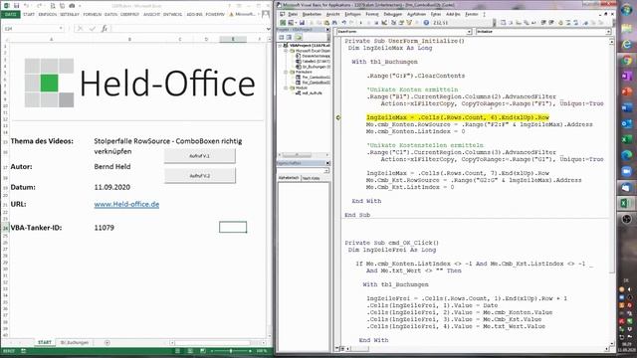Open the Debuggen menu in the VBA editor
The width and height of the screenshot is (637, 358).
coord(393,14)
